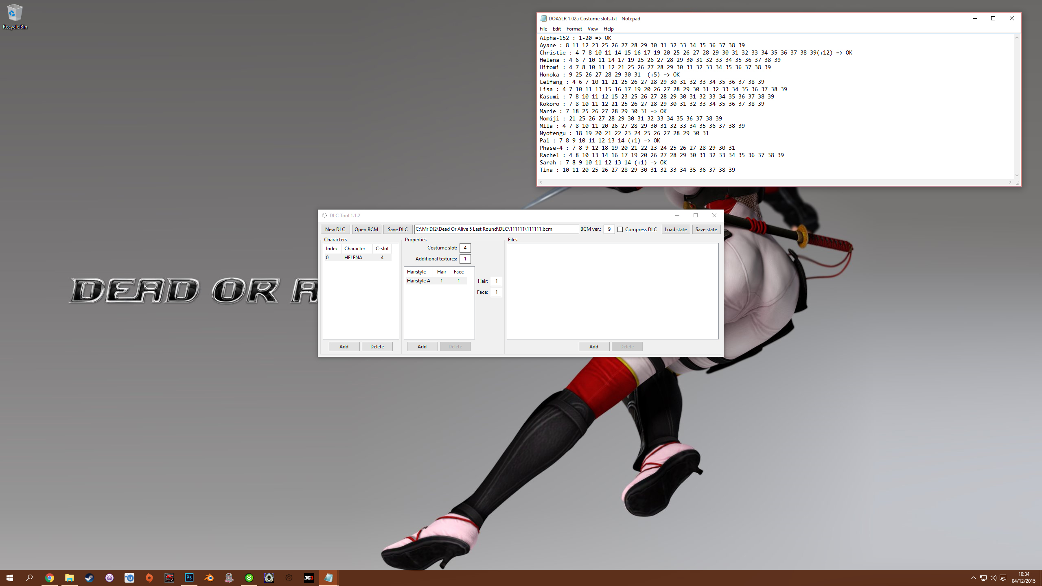
Task: Show hidden system tray icons
Action: [x=973, y=578]
